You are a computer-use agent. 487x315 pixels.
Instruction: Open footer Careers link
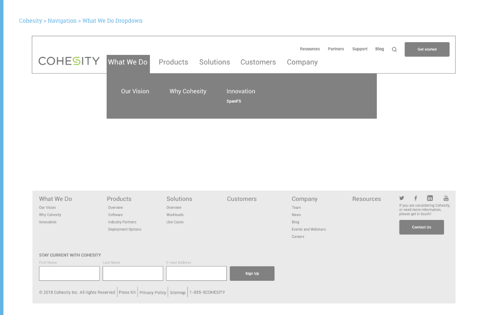pos(298,236)
